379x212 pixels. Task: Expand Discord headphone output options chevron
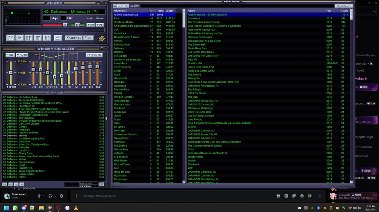tap(55, 196)
